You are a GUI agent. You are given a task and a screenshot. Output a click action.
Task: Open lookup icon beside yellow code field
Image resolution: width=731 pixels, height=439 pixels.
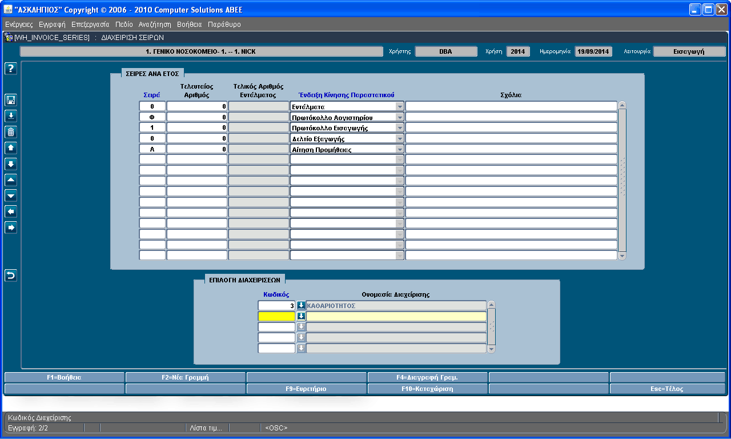(x=301, y=316)
